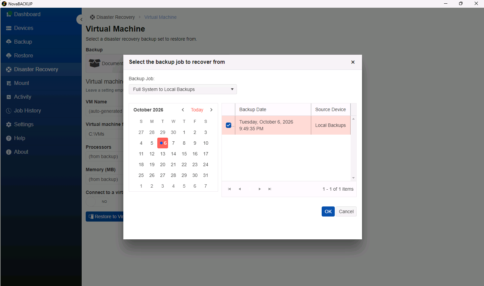Go to the next results page
This screenshot has height=286, width=484.
(x=259, y=189)
